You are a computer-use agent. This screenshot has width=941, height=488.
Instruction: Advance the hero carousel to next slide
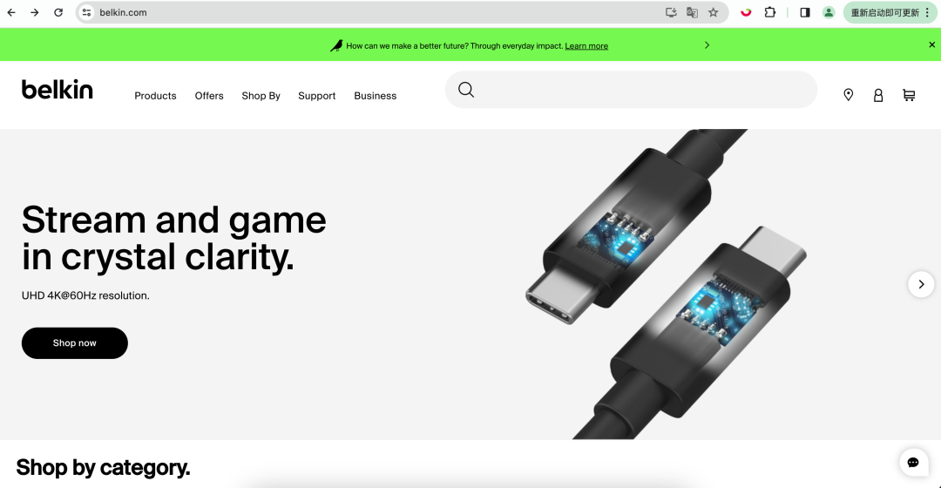tap(921, 284)
